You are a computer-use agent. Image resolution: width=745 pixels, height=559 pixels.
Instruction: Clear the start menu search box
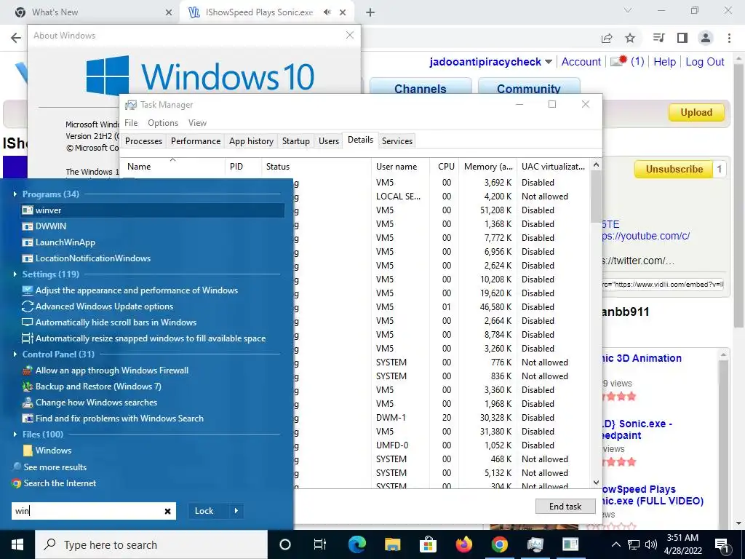(x=168, y=511)
